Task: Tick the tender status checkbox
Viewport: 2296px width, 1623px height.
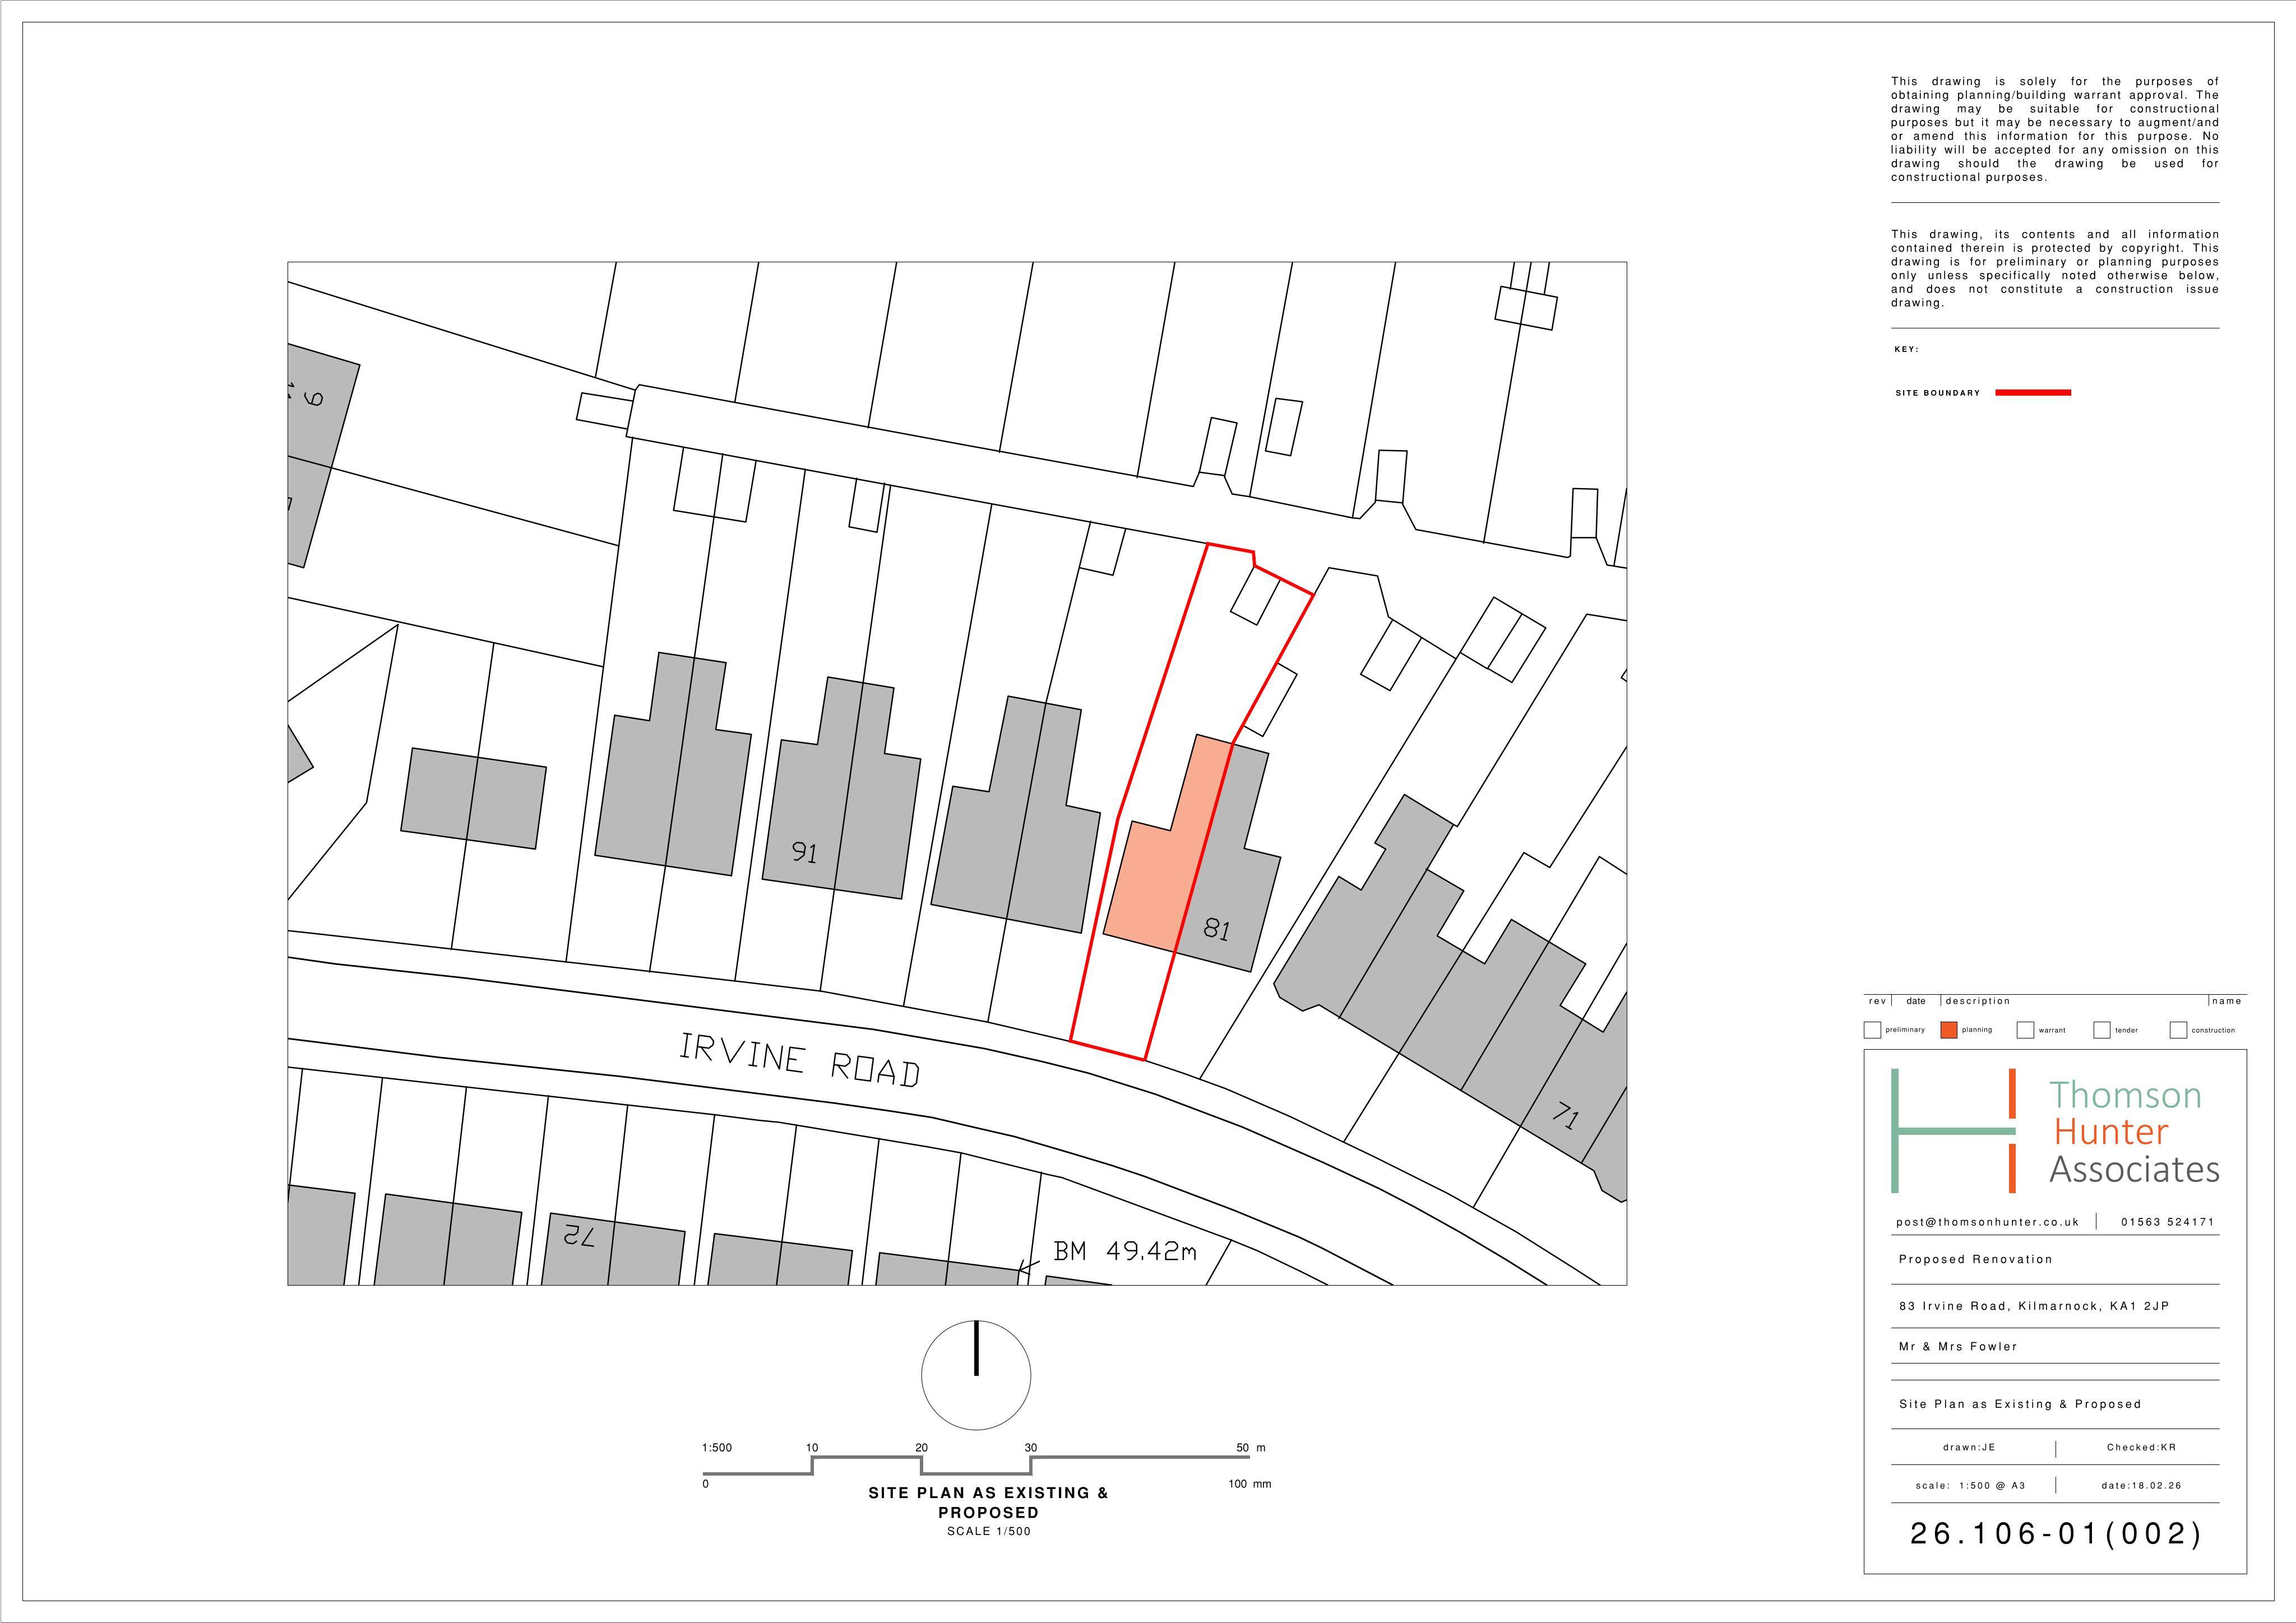Action: click(2101, 1030)
